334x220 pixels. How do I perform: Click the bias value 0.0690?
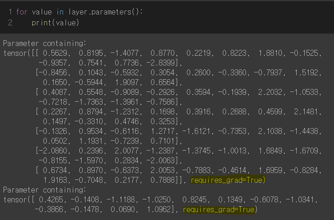[123, 210]
